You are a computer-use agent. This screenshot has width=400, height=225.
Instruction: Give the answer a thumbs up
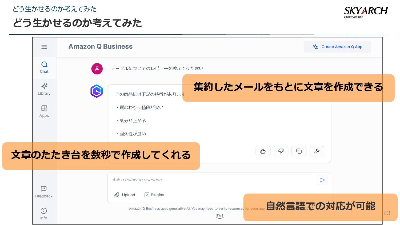click(x=263, y=151)
